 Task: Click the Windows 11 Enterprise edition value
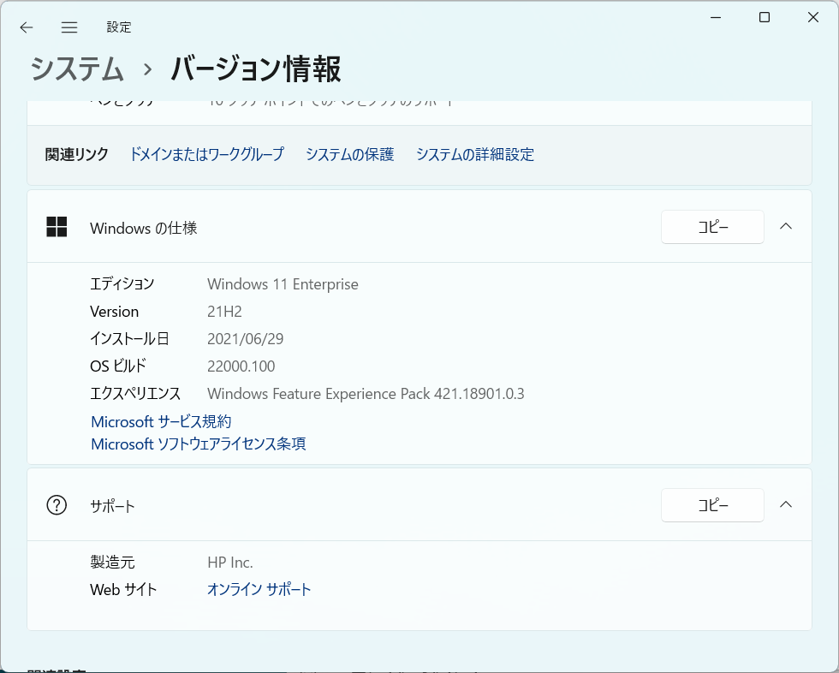click(283, 284)
